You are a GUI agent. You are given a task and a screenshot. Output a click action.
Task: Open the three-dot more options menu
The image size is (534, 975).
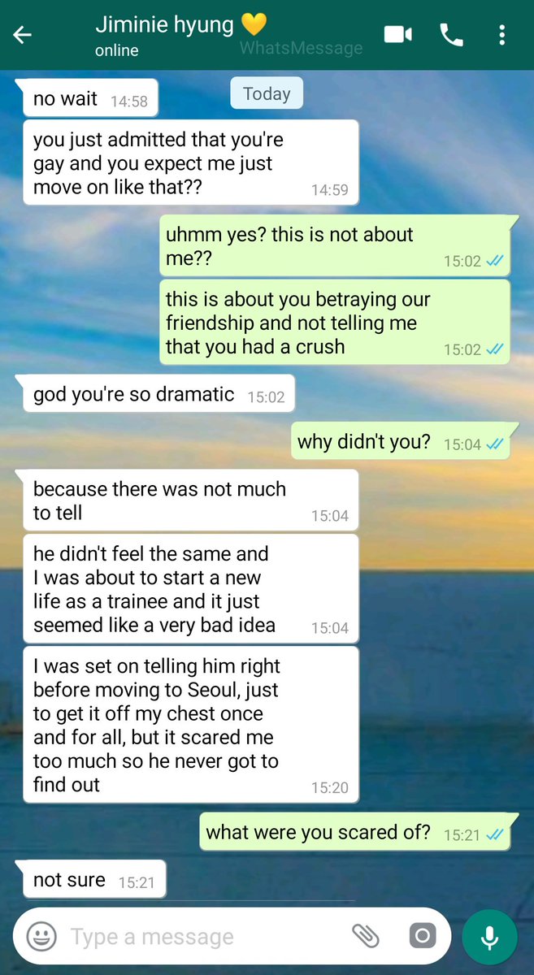point(502,35)
